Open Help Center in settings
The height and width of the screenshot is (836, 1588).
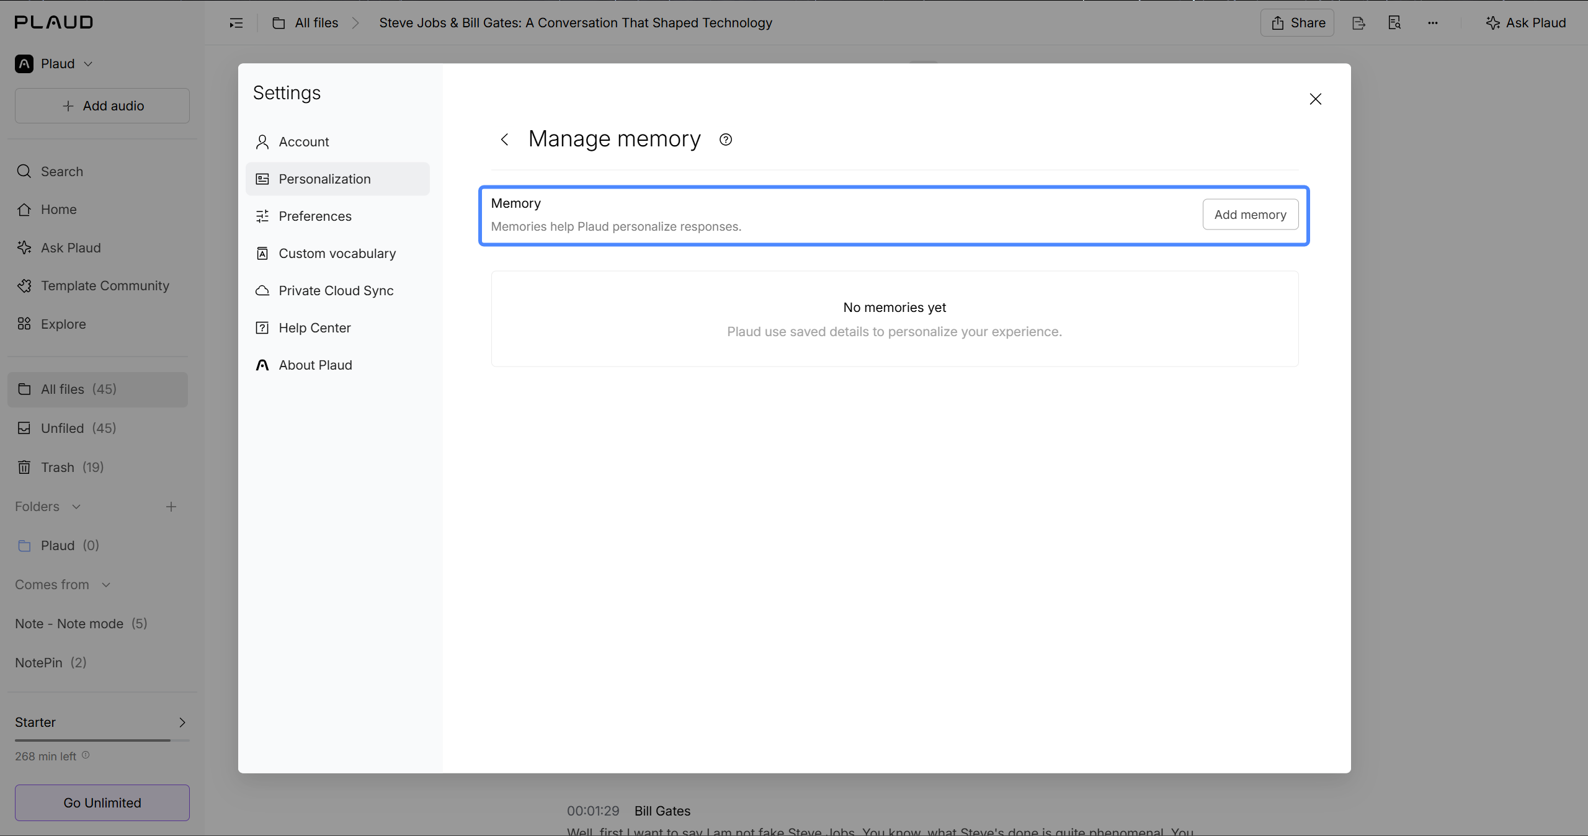coord(338,328)
